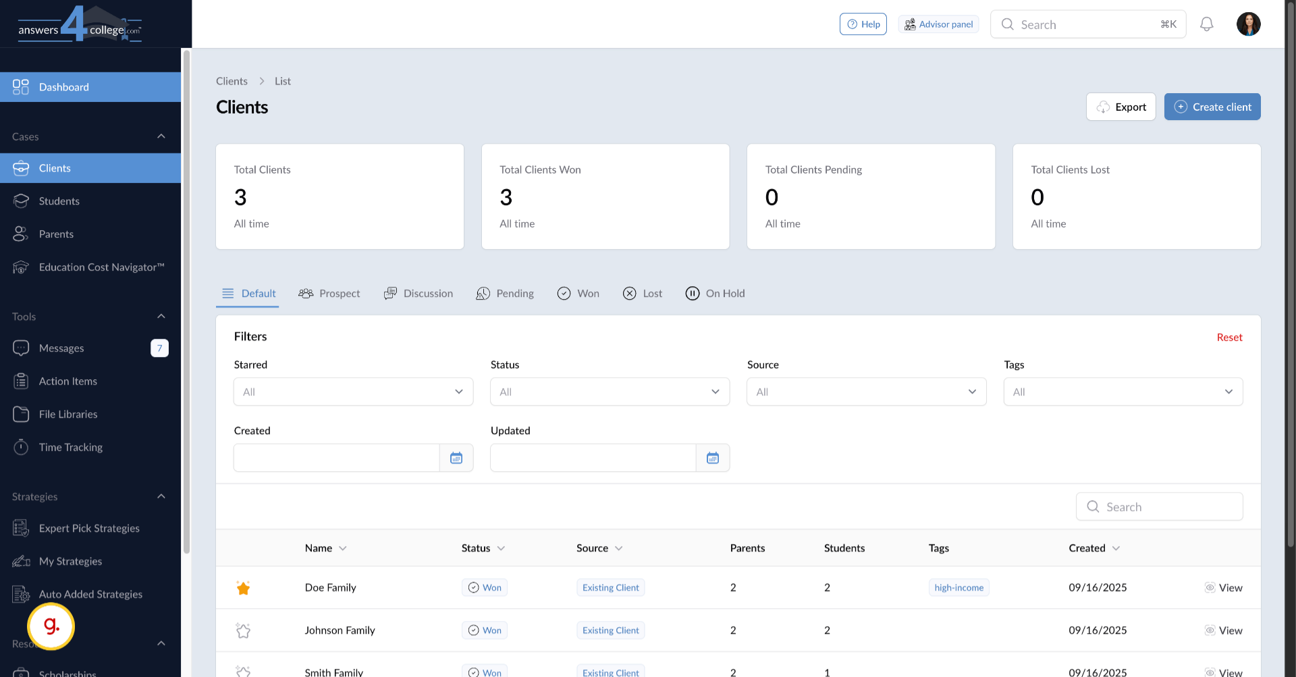Open the Source filter dropdown

866,392
